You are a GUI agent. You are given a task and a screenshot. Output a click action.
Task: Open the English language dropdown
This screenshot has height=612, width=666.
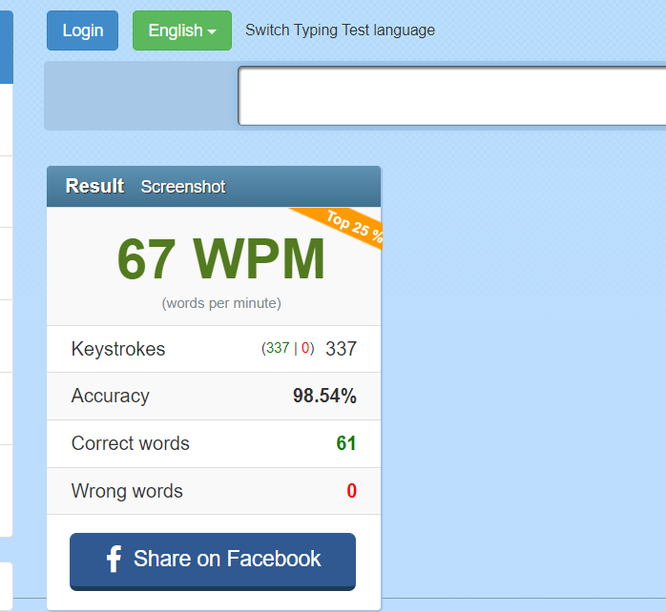click(181, 31)
